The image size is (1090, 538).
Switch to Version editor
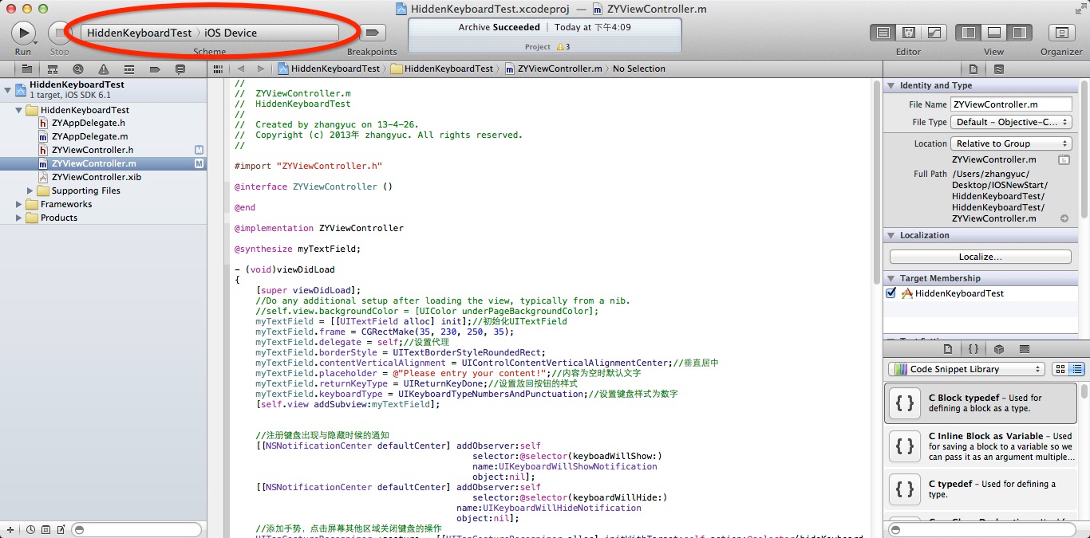pyautogui.click(x=934, y=33)
